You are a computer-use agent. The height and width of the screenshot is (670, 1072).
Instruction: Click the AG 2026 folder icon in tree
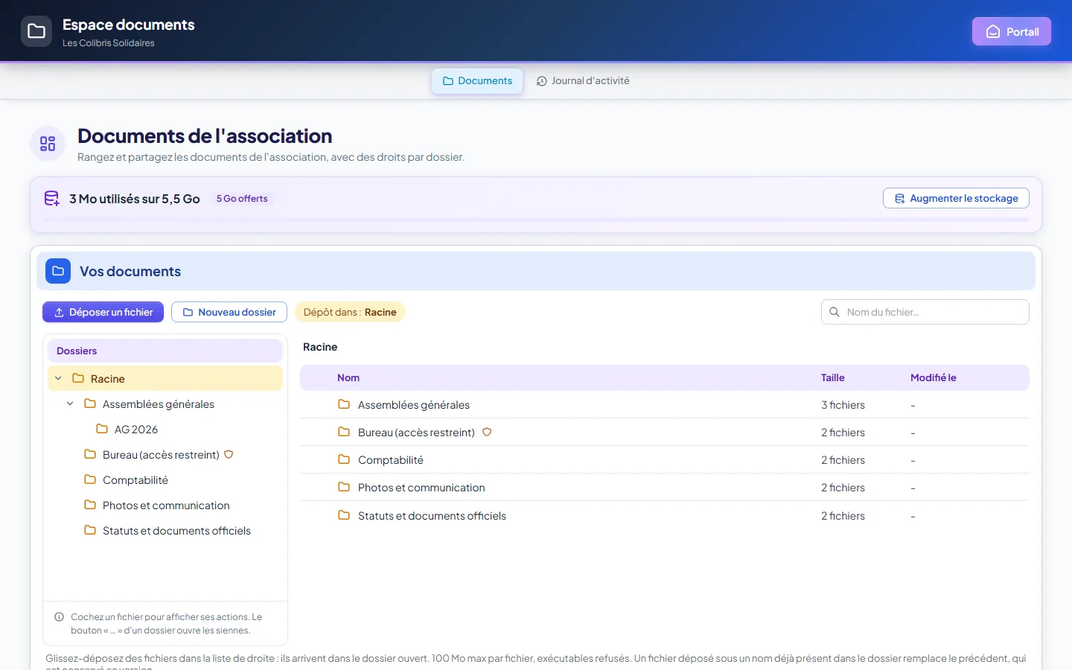point(102,429)
